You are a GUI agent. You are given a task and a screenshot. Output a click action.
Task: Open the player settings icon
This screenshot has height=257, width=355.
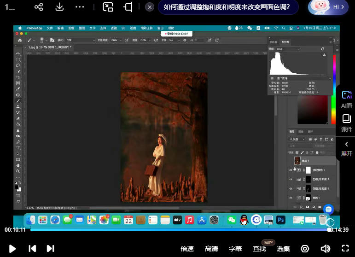[305, 249]
